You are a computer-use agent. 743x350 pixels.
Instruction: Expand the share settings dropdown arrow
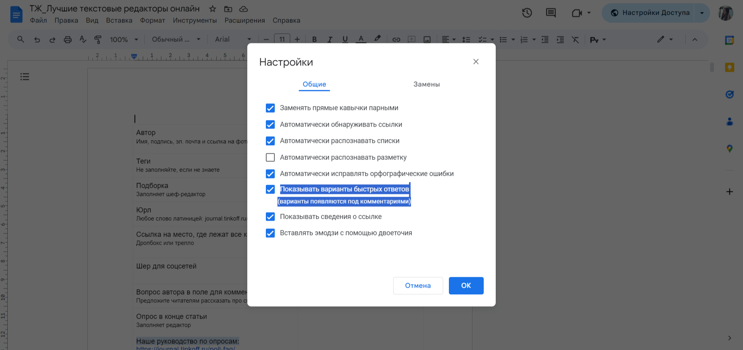pyautogui.click(x=702, y=13)
